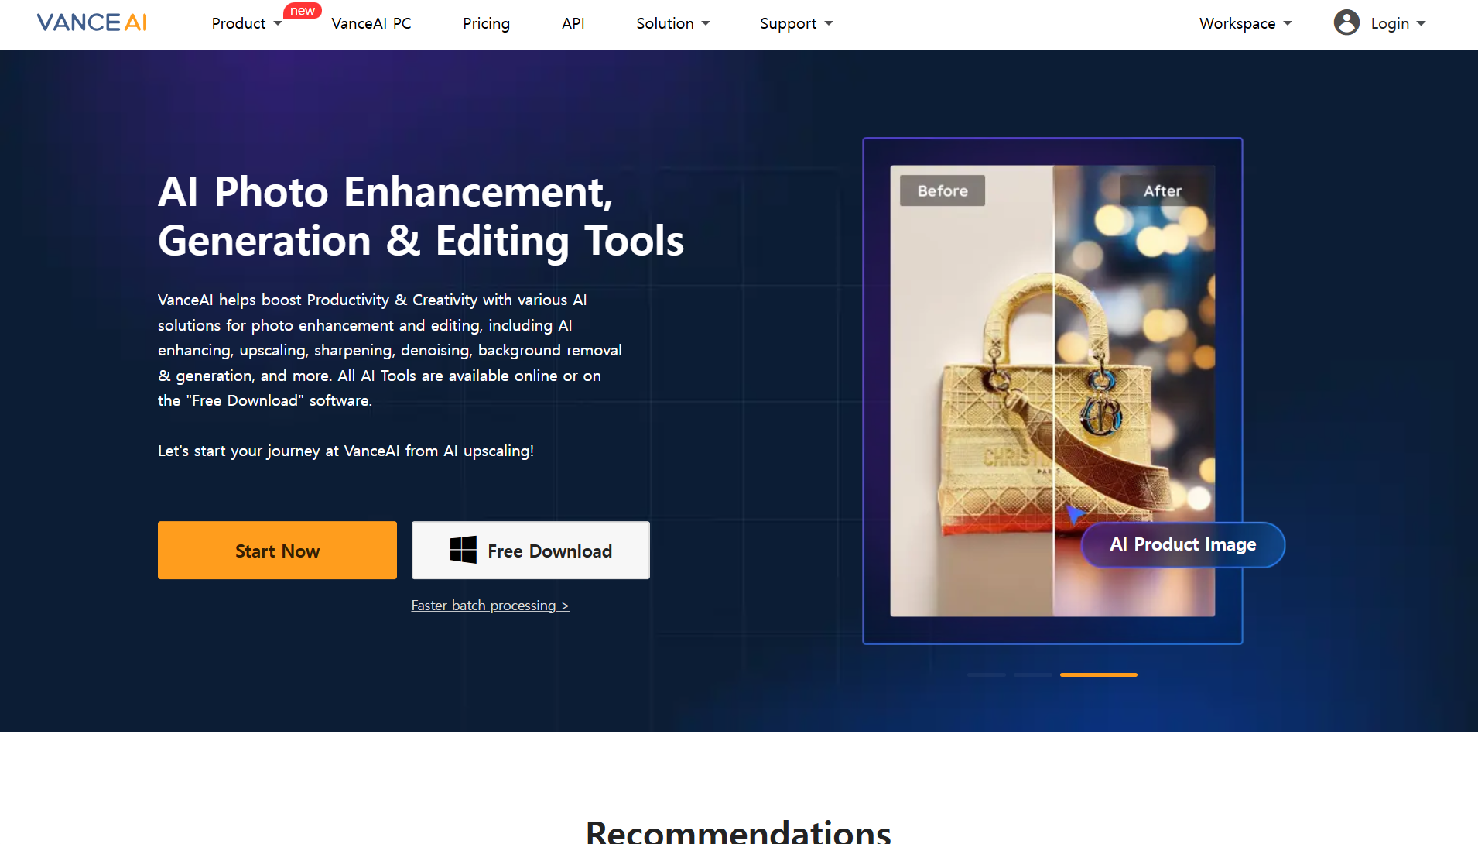Image resolution: width=1478 pixels, height=844 pixels.
Task: Select the active orange carousel indicator
Action: [1099, 674]
